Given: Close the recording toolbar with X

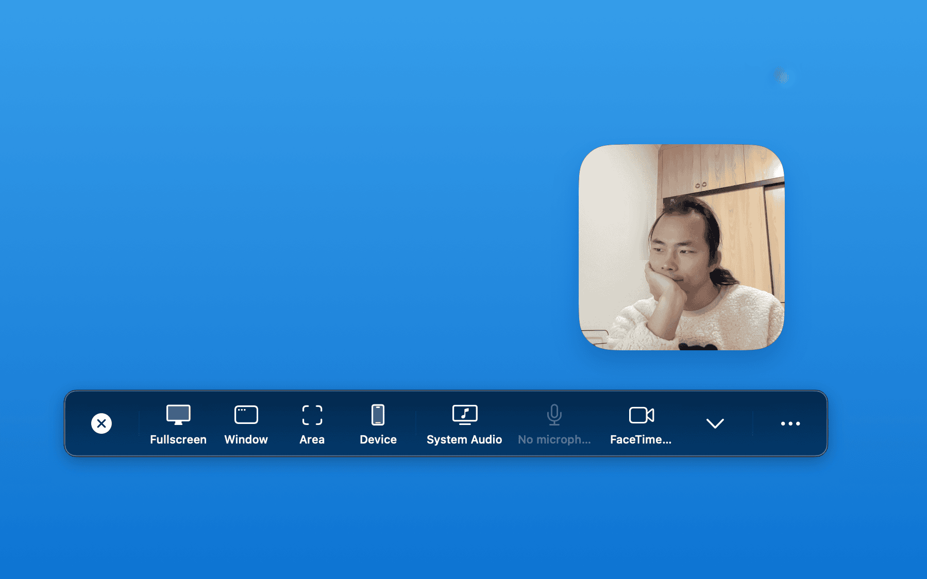Looking at the screenshot, I should click(102, 423).
